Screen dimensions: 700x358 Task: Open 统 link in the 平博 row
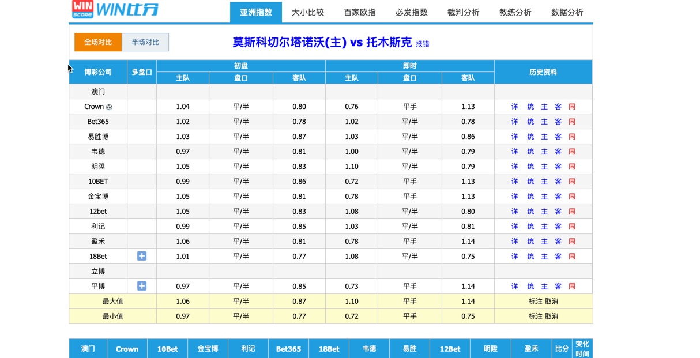tap(530, 287)
